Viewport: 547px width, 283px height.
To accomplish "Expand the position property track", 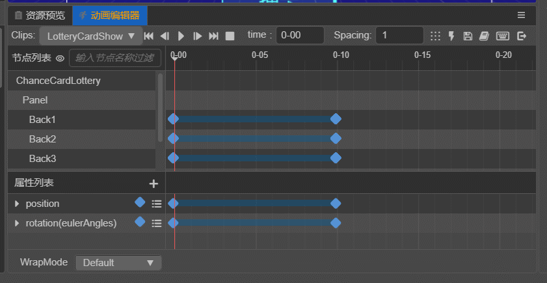I will click(x=17, y=204).
